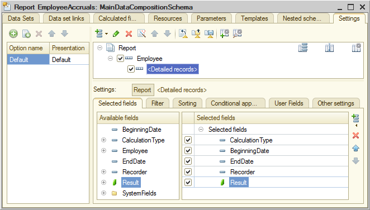
Task: Switch to Resources tab
Action: 168,18
